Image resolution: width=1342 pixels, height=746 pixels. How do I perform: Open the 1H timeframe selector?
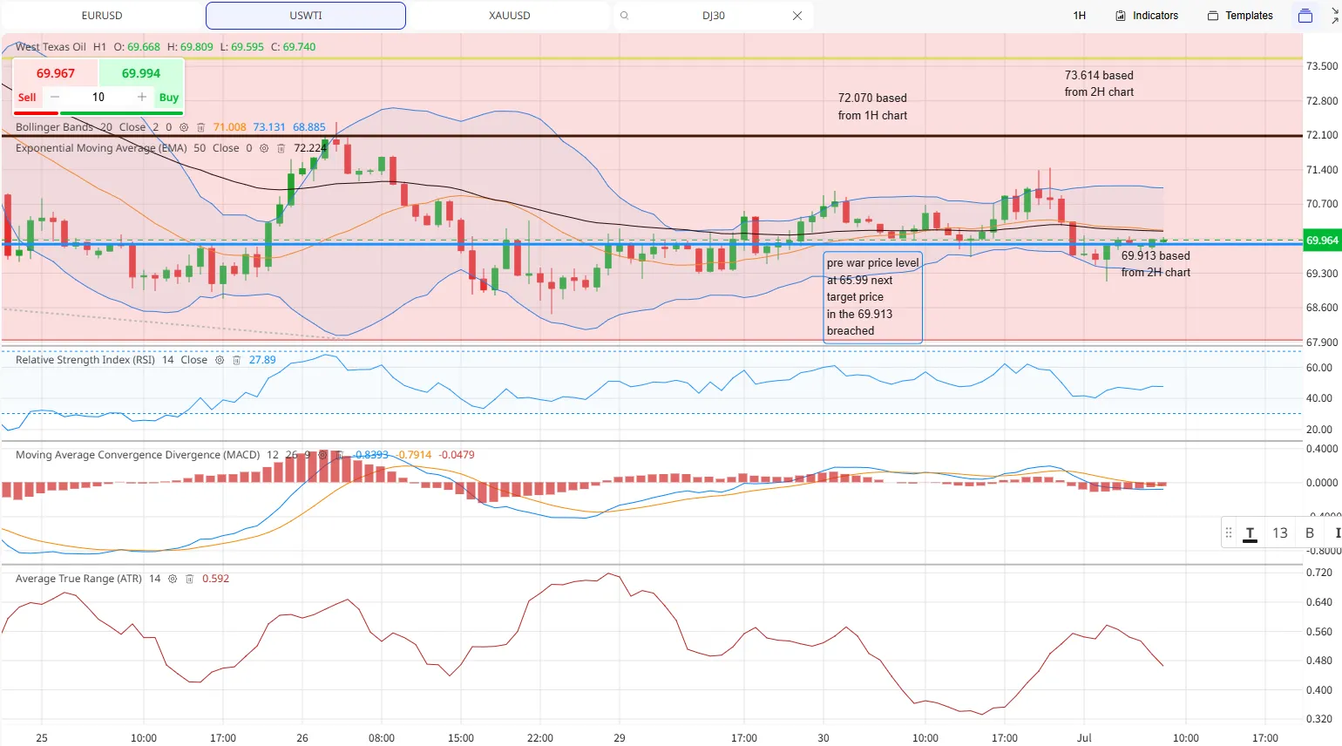[1080, 16]
